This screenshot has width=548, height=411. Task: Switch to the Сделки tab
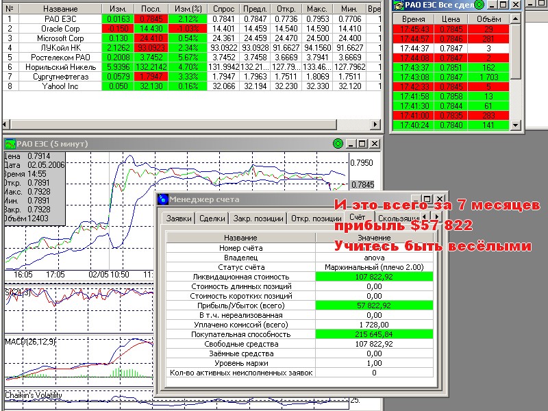click(x=212, y=219)
